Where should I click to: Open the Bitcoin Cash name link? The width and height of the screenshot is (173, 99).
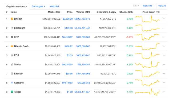click(21, 46)
